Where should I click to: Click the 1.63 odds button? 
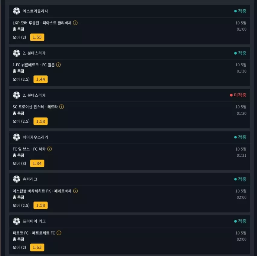pyautogui.click(x=37, y=247)
